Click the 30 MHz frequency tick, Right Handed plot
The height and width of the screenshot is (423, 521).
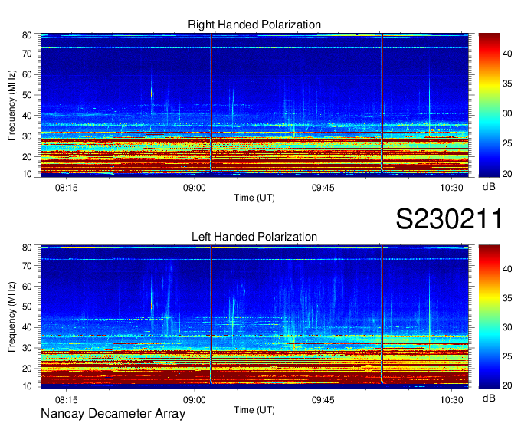[27, 136]
